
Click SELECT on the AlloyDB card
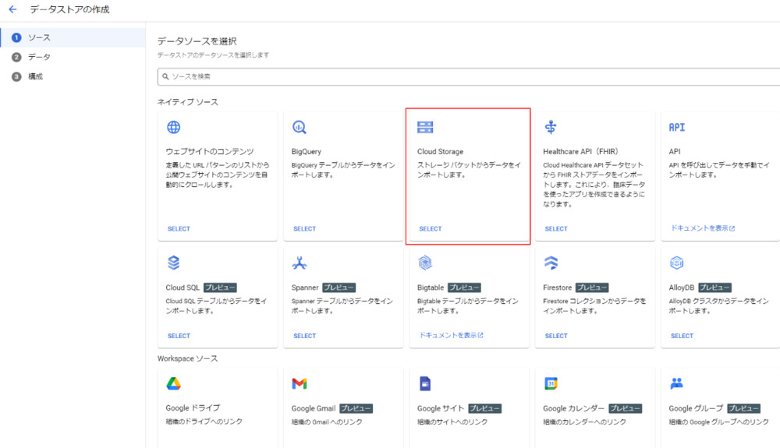coord(682,337)
